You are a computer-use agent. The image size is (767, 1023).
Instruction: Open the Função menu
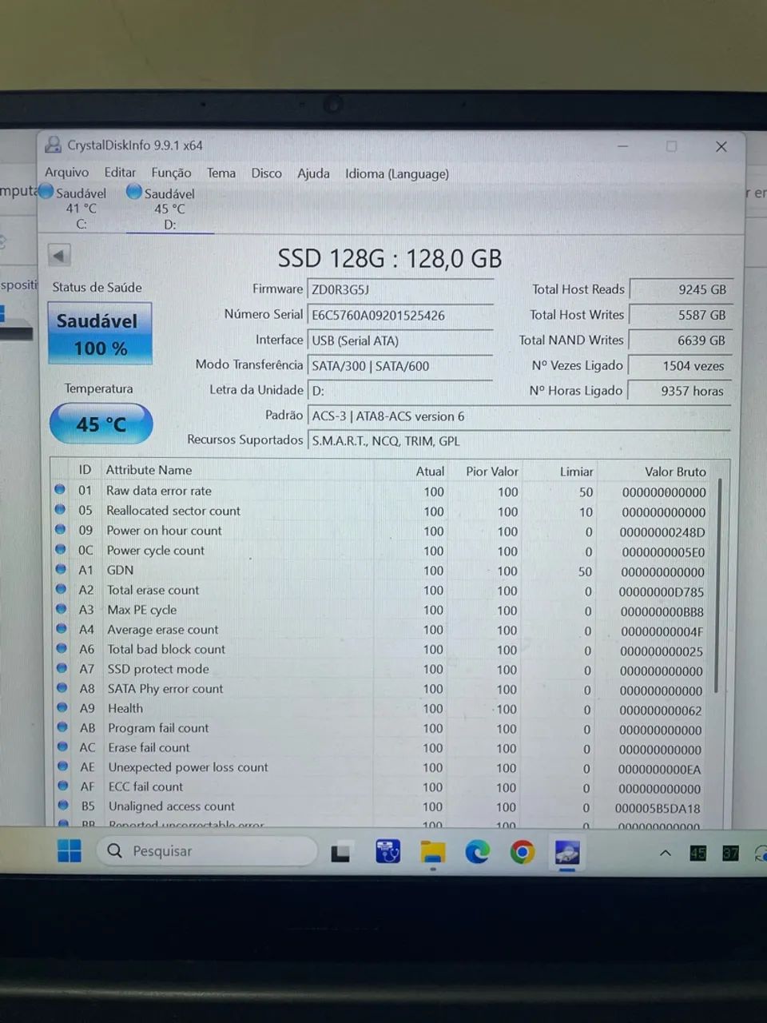[171, 173]
